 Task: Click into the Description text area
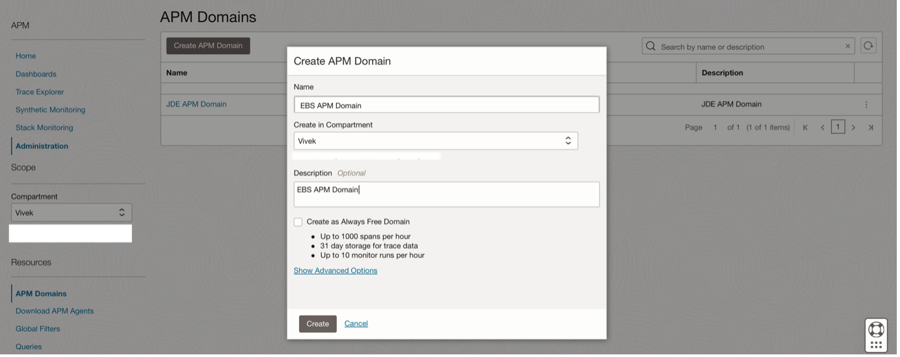click(447, 195)
